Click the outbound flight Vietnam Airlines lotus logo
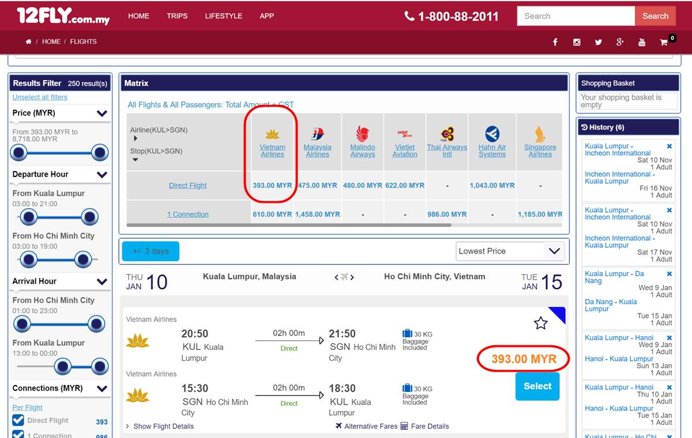This screenshot has height=438, width=692. tap(138, 341)
